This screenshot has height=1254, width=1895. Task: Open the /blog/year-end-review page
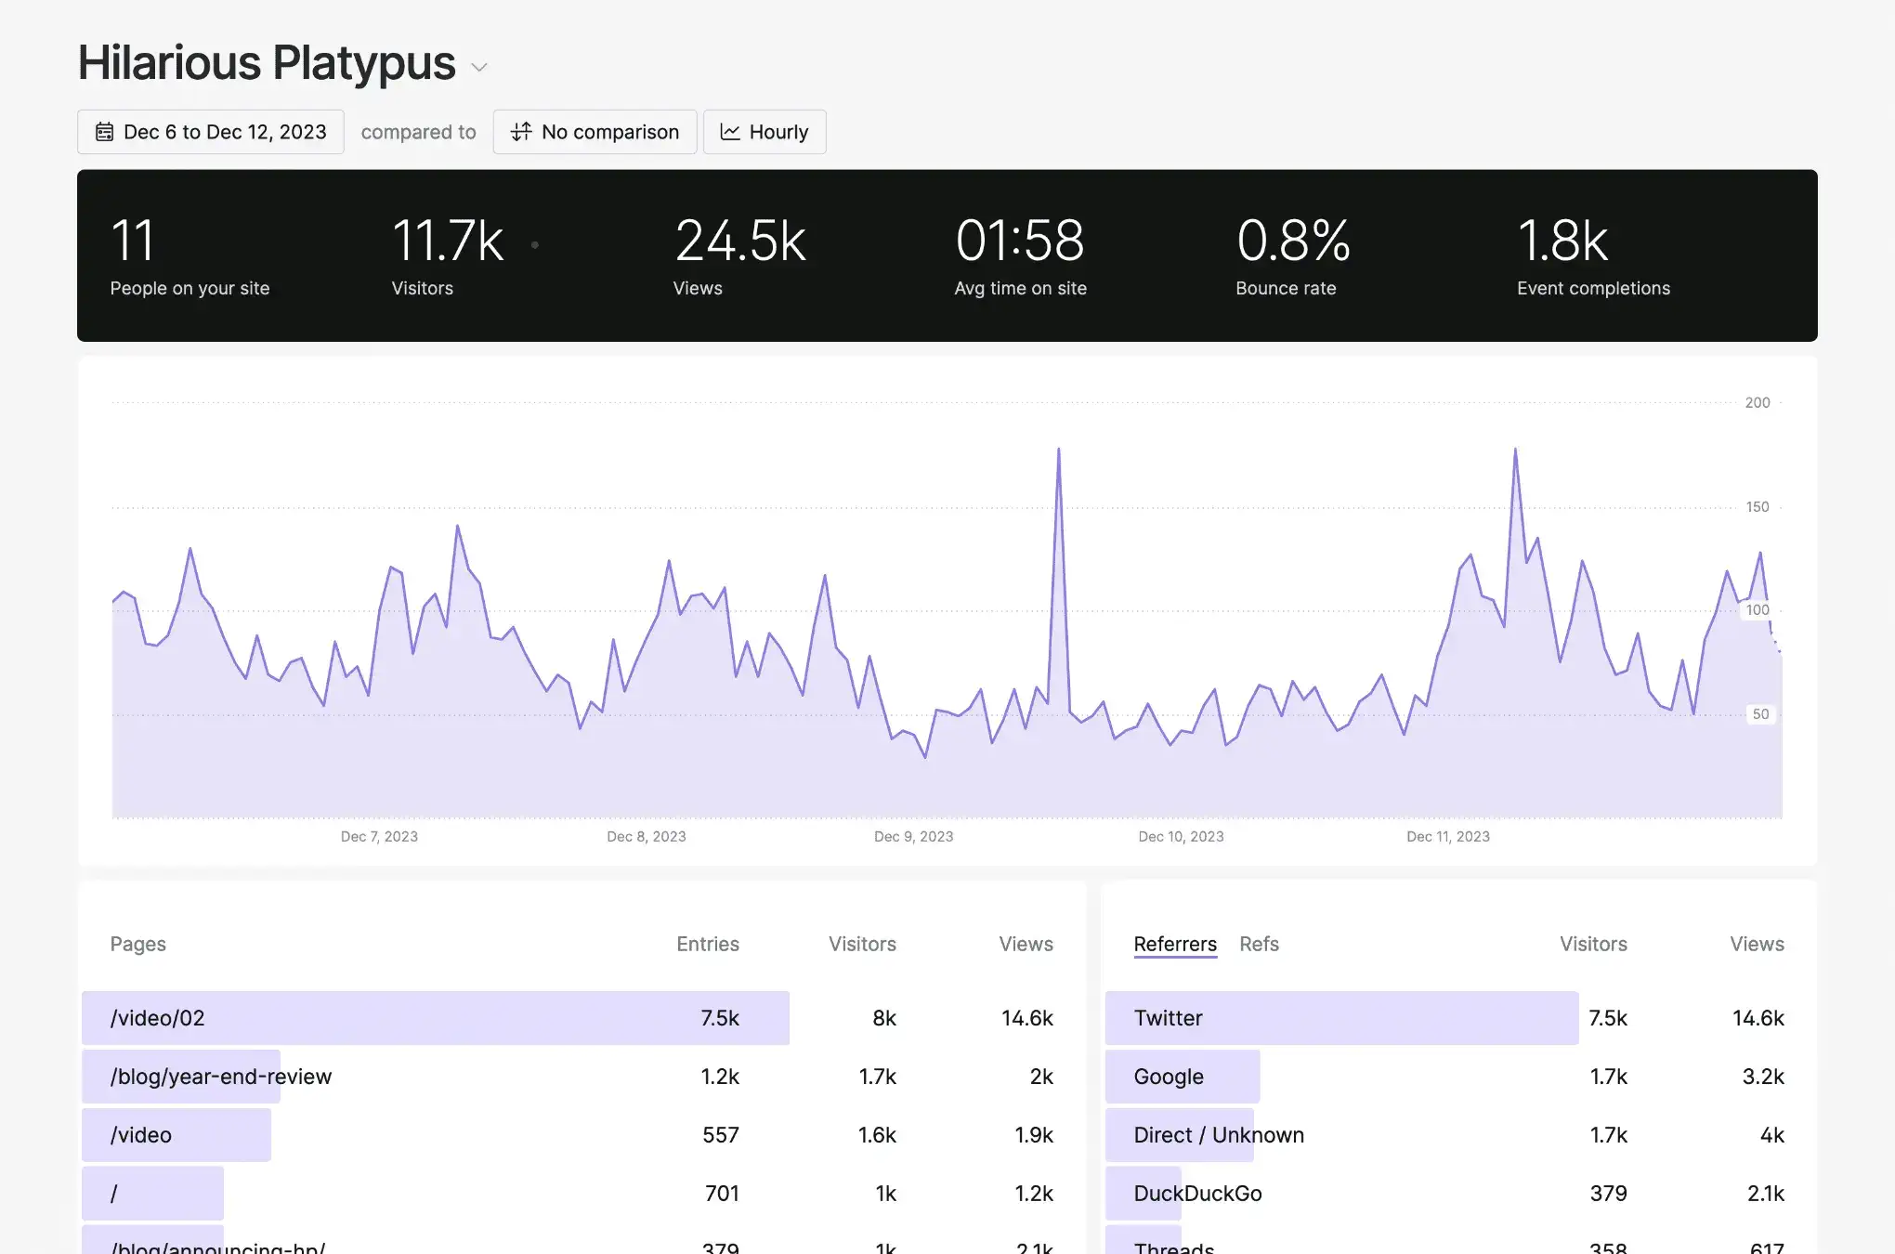[220, 1077]
